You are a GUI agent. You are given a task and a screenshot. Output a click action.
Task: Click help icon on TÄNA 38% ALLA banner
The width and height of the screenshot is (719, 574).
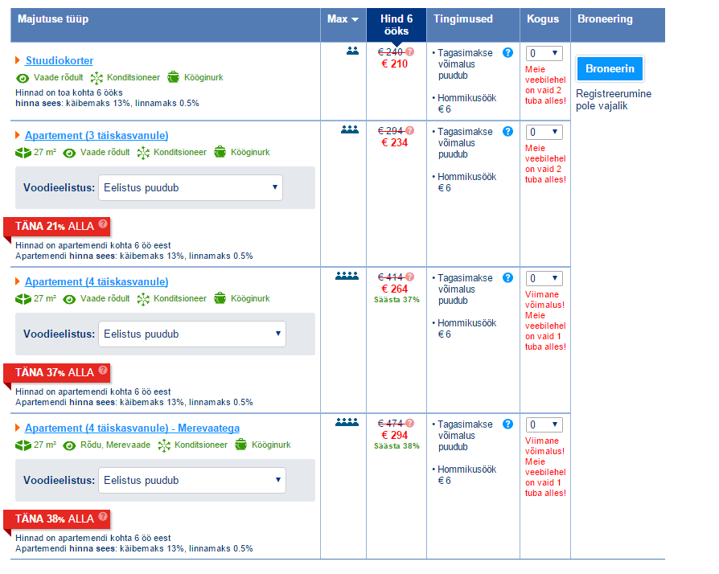click(103, 518)
